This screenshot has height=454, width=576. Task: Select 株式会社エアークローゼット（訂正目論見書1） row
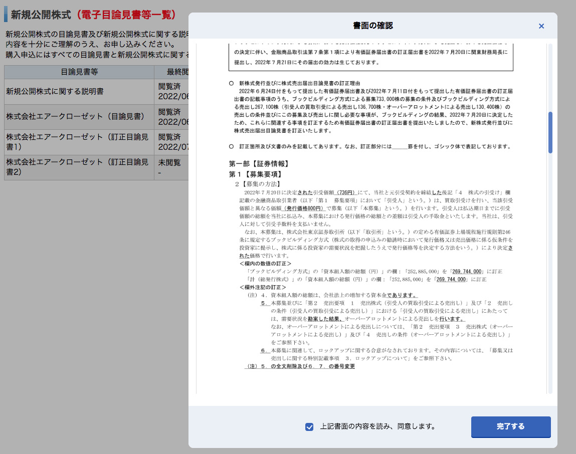pos(77,142)
